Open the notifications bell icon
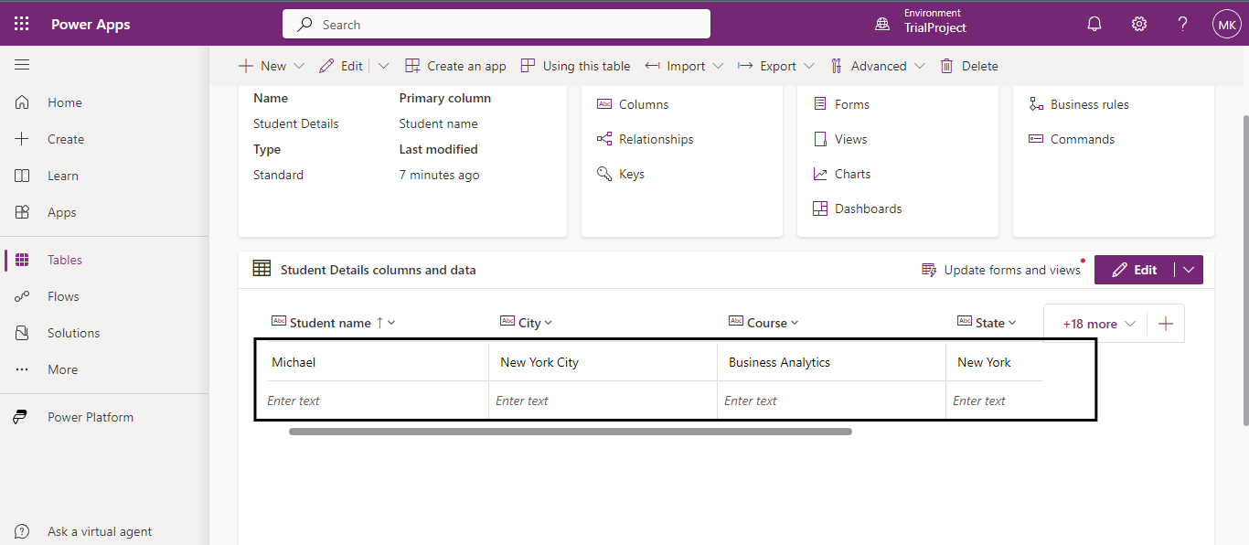Viewport: 1249px width, 545px height. coord(1094,25)
